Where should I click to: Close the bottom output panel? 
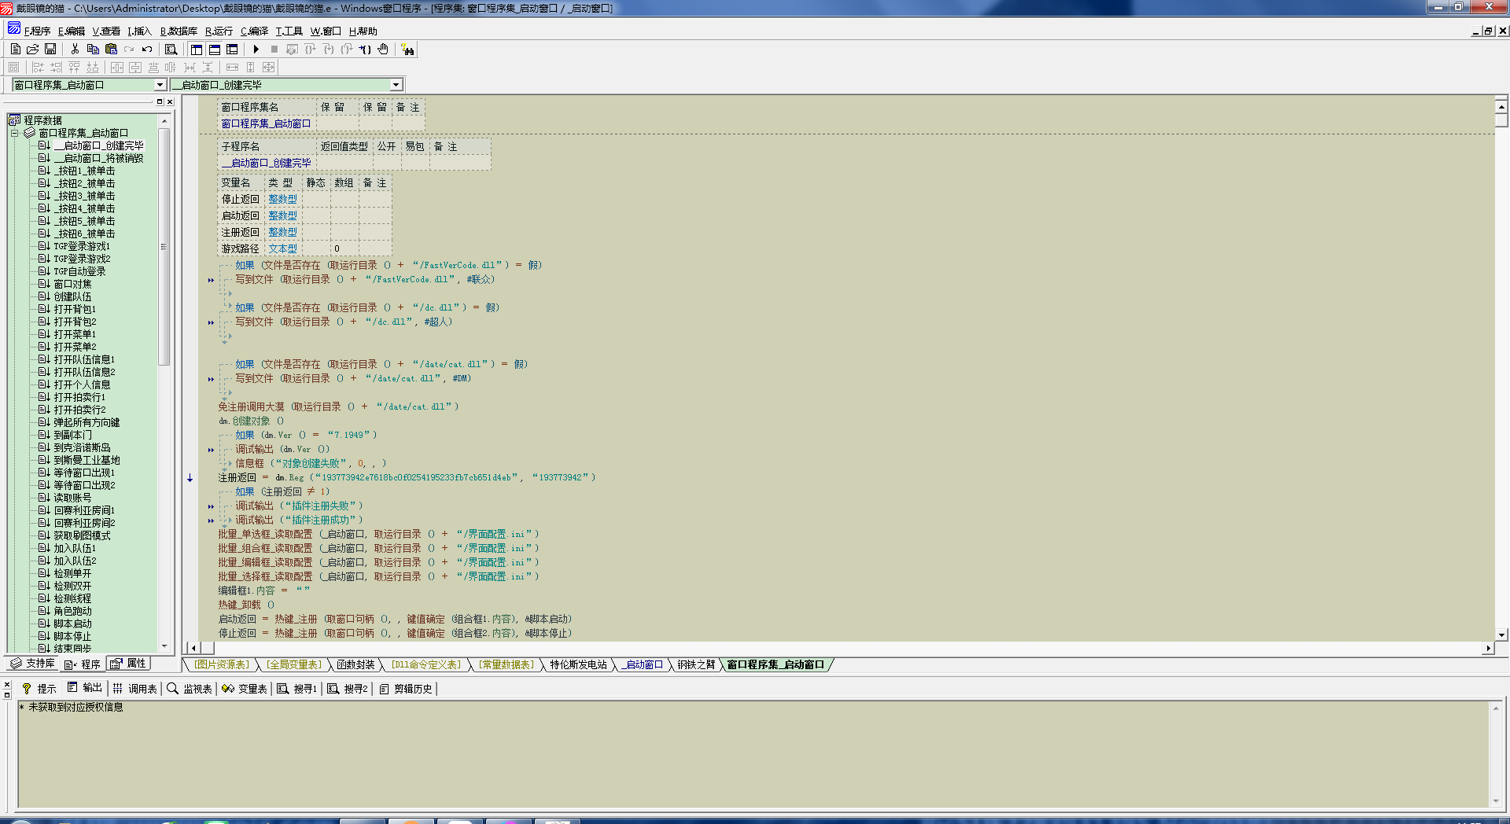click(x=7, y=685)
